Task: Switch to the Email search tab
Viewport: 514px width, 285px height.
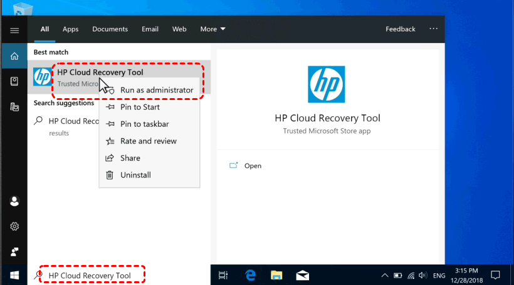Action: click(x=150, y=29)
